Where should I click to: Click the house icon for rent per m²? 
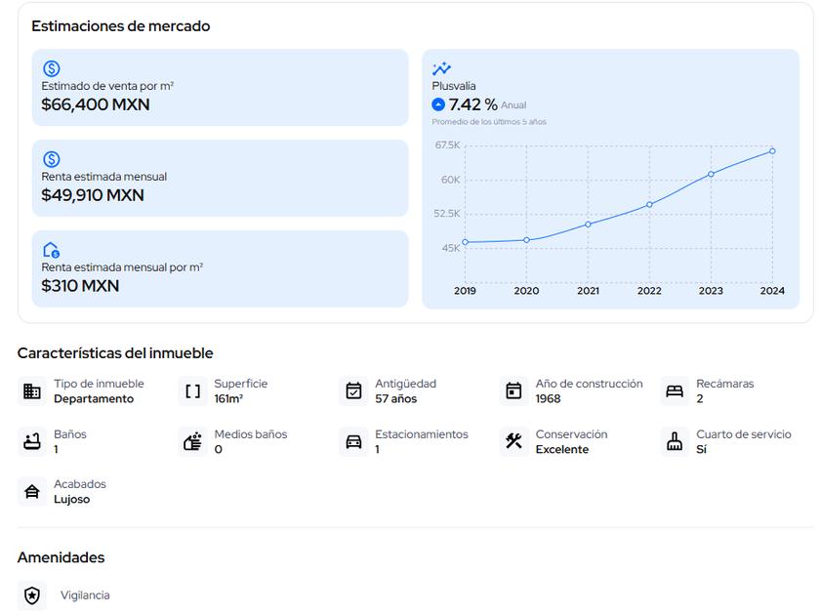coord(52,250)
